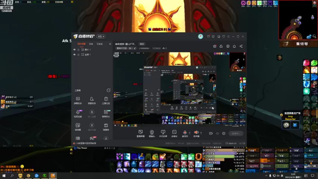The height and width of the screenshot is (179, 318).
Task: Open the message icon with red dot in title bar
Action: coord(208,37)
